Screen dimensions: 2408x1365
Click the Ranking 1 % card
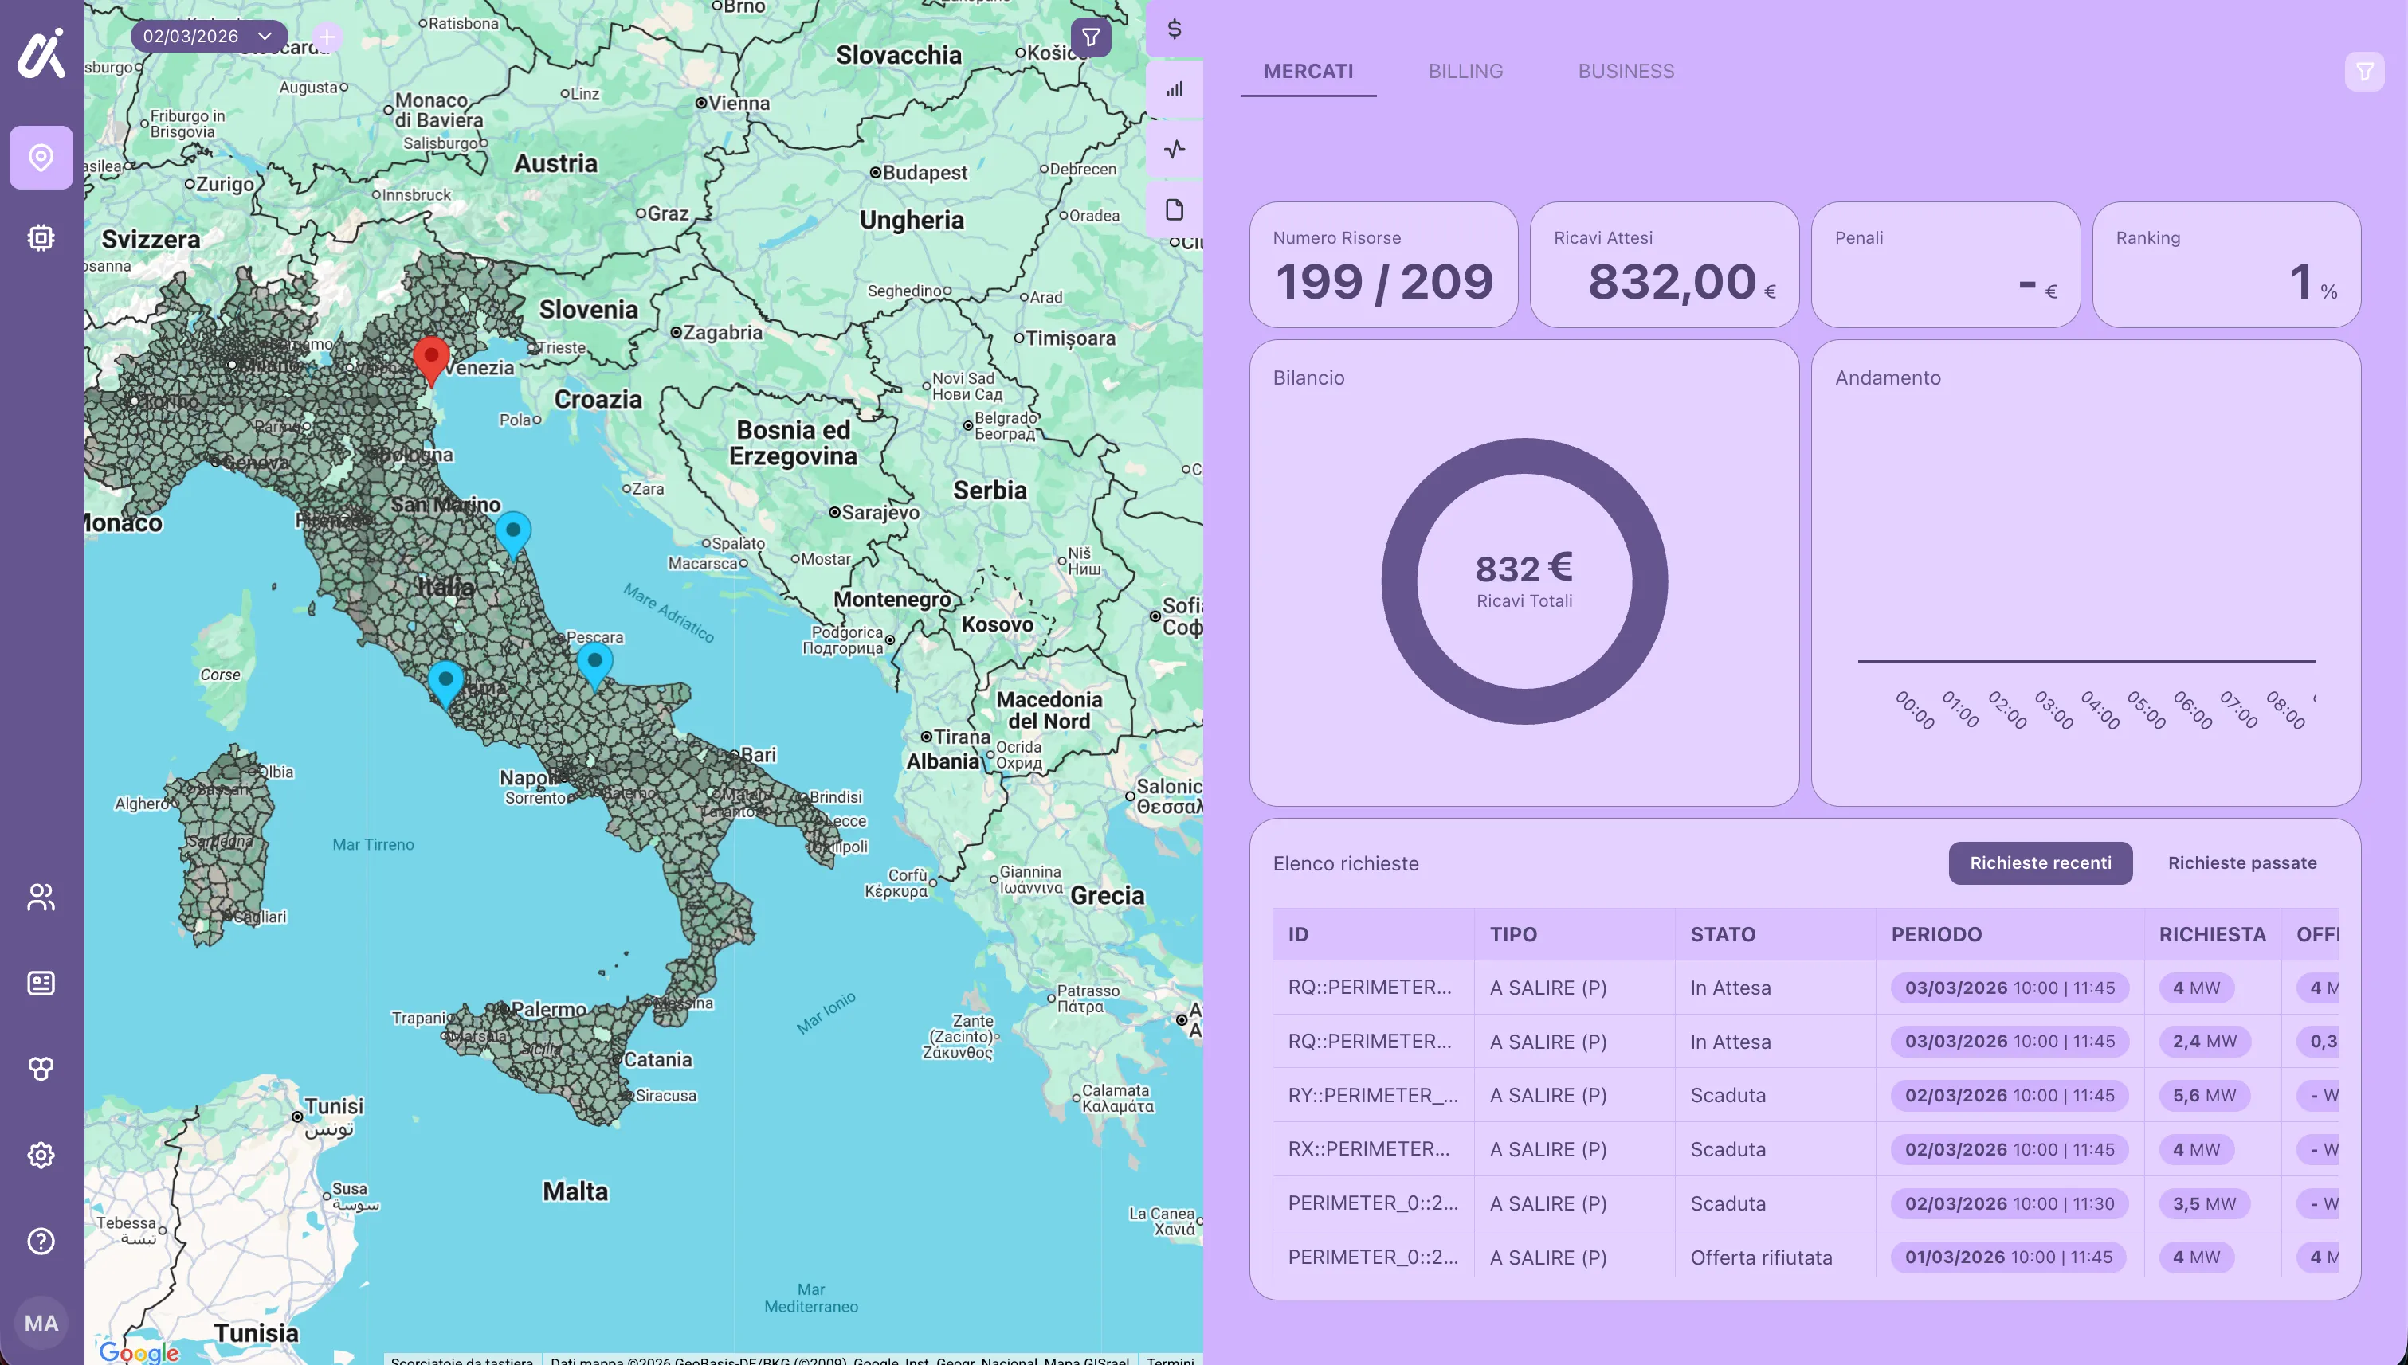click(x=2226, y=264)
